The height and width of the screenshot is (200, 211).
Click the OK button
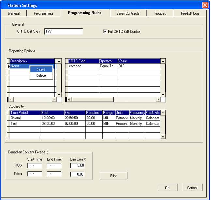tap(167, 188)
